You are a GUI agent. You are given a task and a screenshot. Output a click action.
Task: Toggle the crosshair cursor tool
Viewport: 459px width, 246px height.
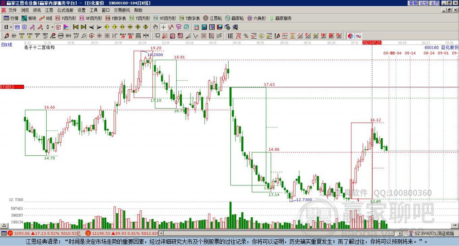tap(163, 27)
